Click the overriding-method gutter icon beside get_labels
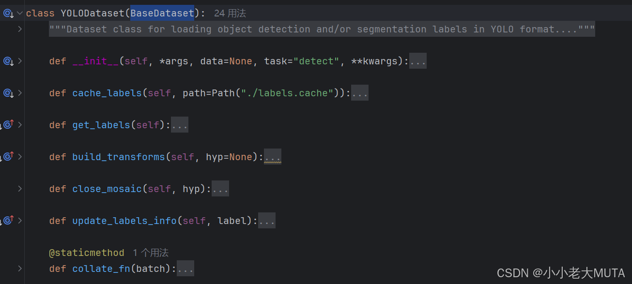The height and width of the screenshot is (284, 632). pyautogui.click(x=7, y=125)
